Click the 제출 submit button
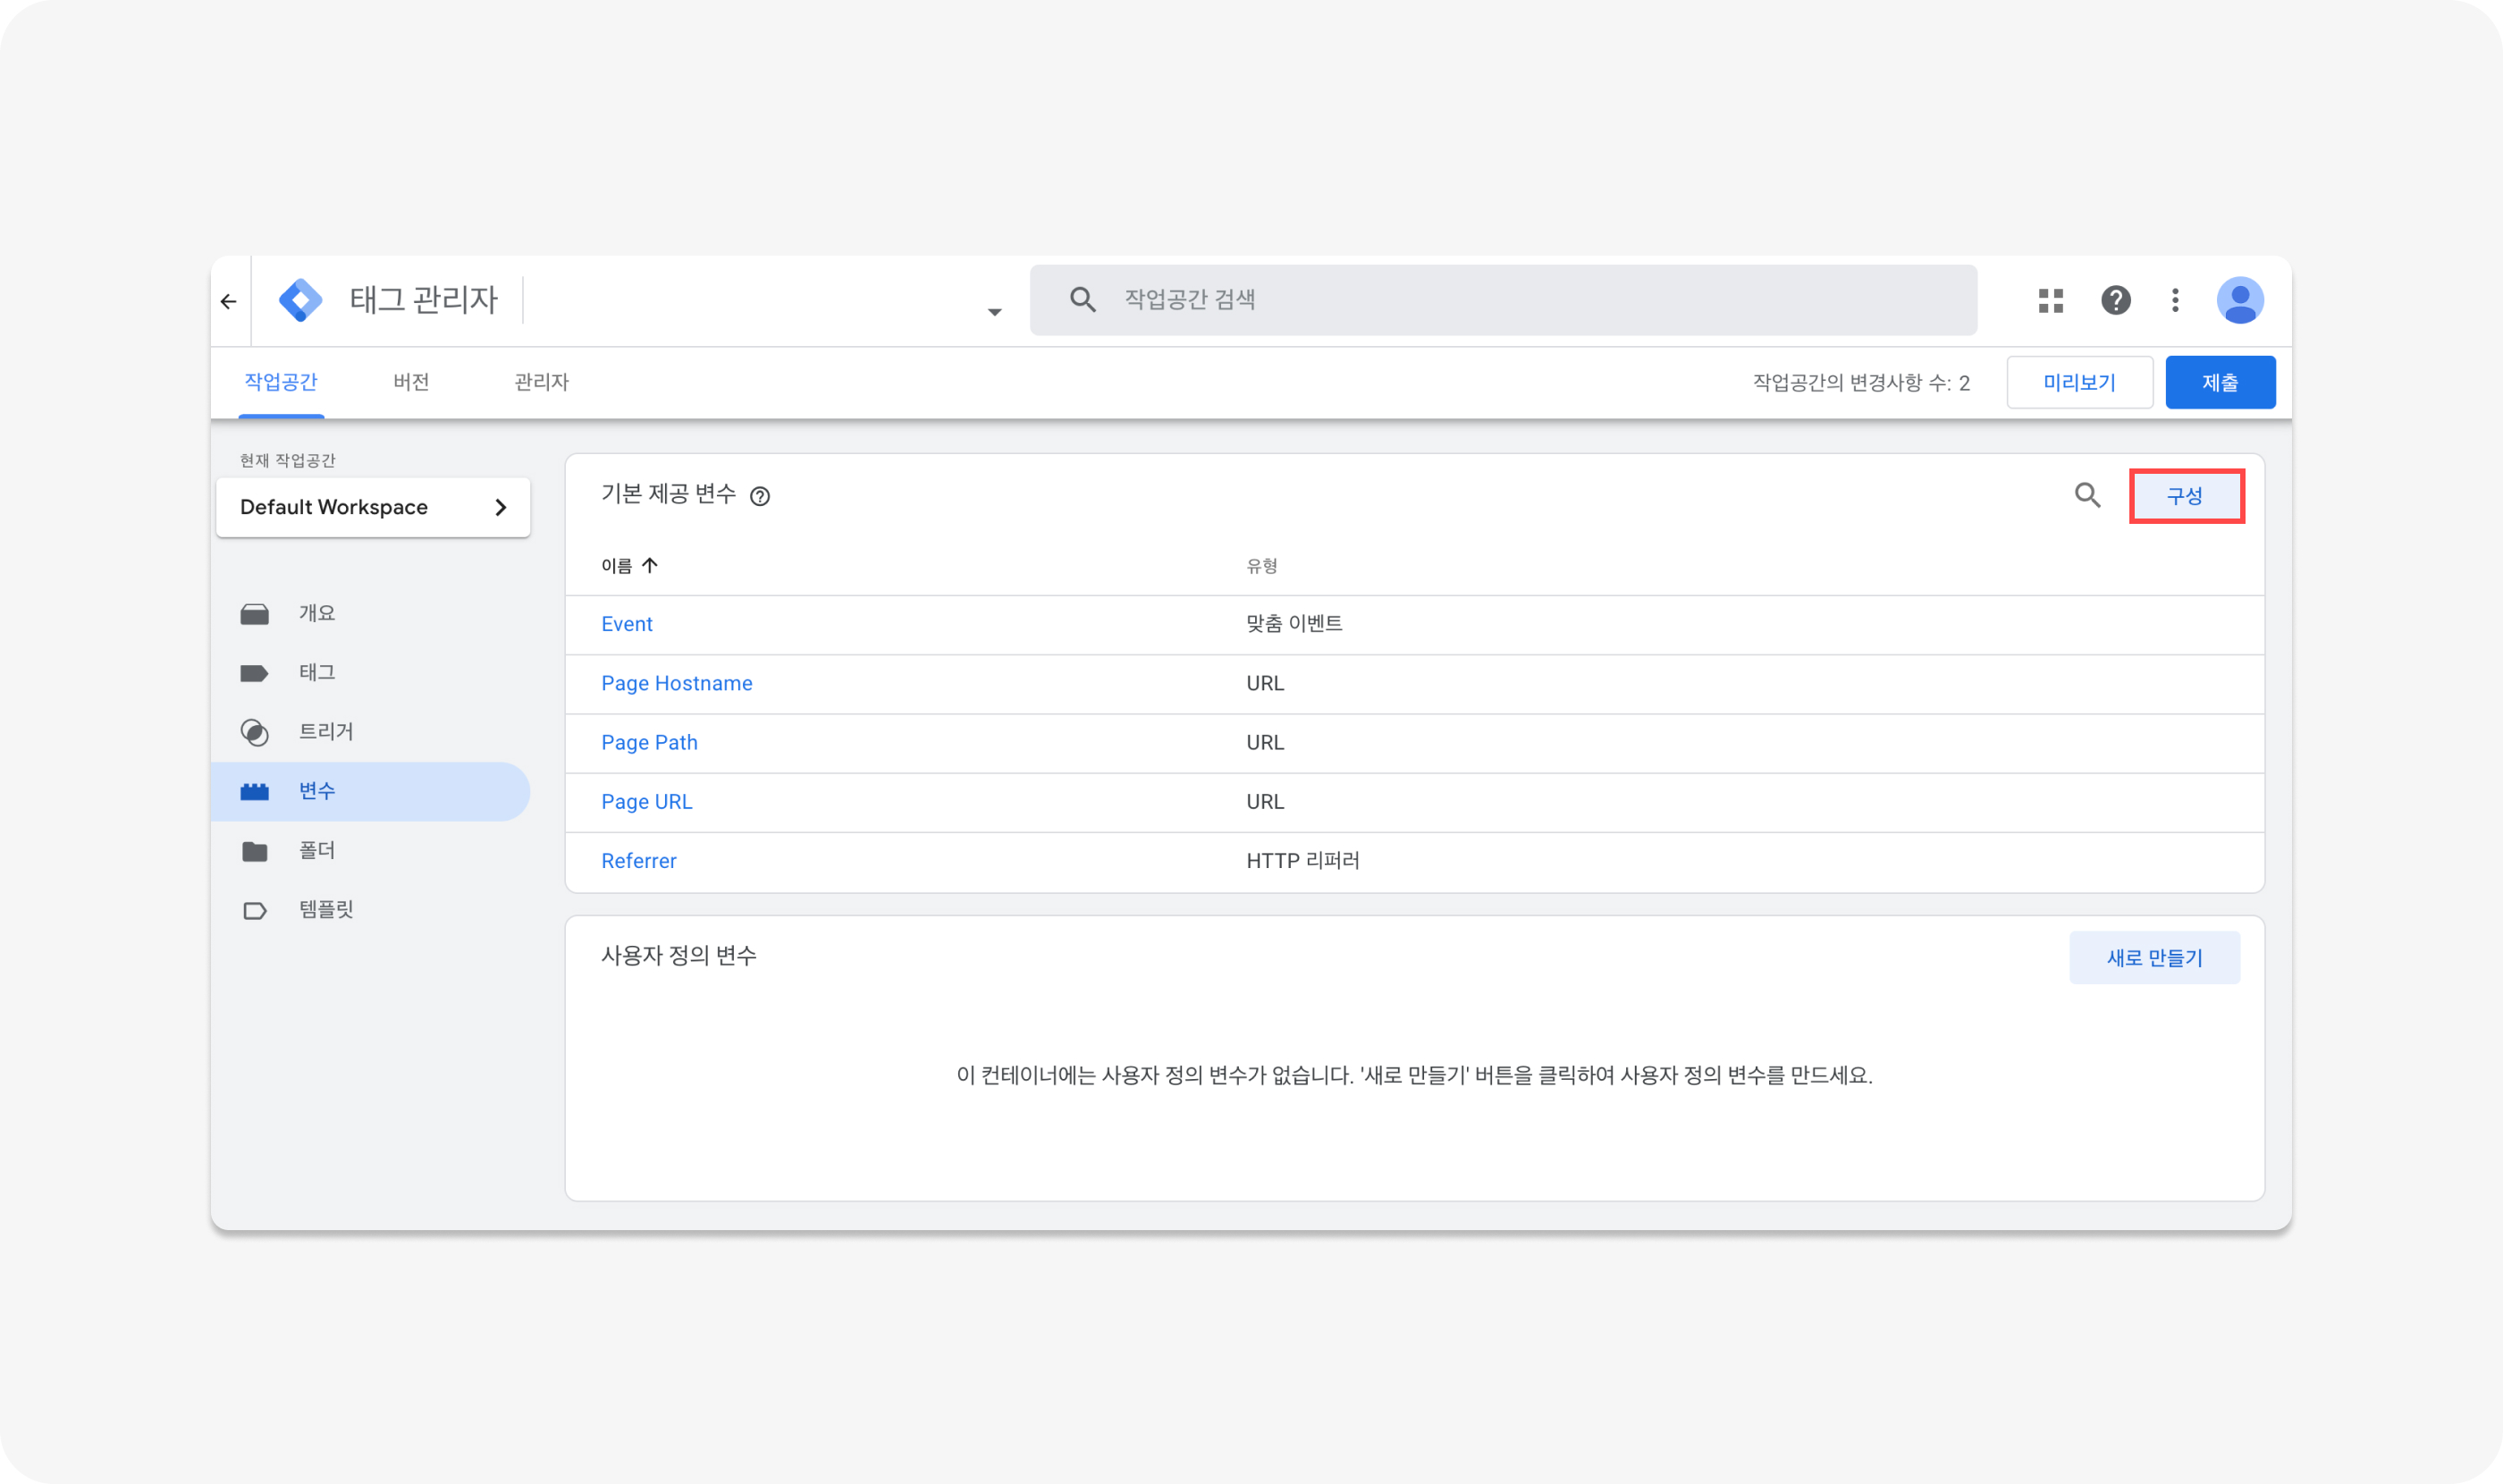This screenshot has width=2503, height=1484. pyautogui.click(x=2220, y=382)
